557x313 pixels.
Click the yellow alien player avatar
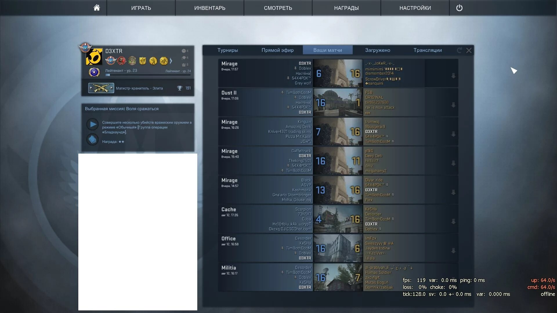point(94,57)
